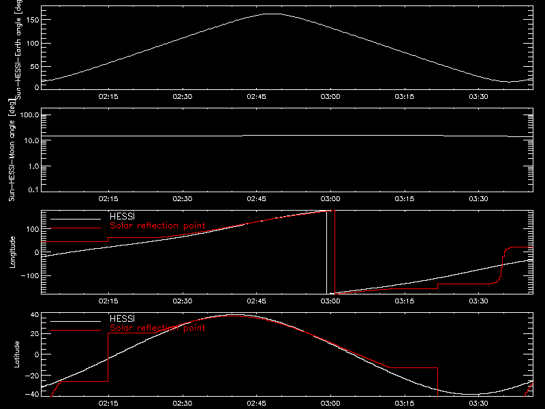Viewport: 545px width, 409px height.
Task: Click 02:45 time label under Earth angle plot
Action: click(x=257, y=97)
